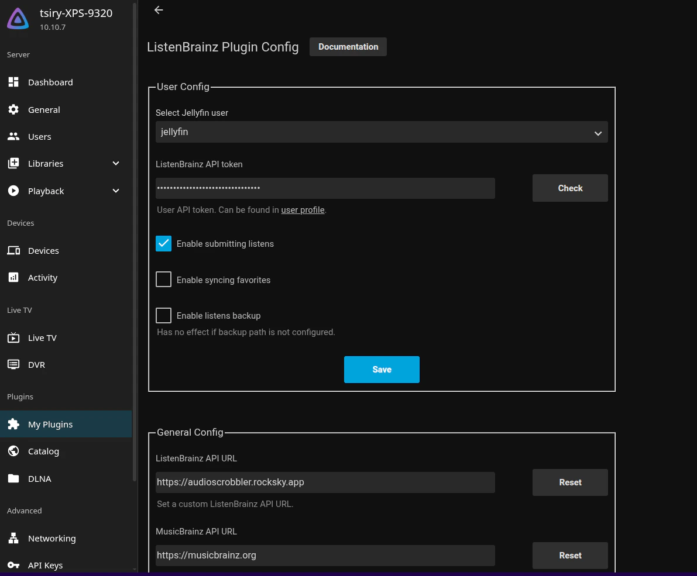This screenshot has height=576, width=697.
Task: Go back using the arrow icon
Action: point(159,10)
